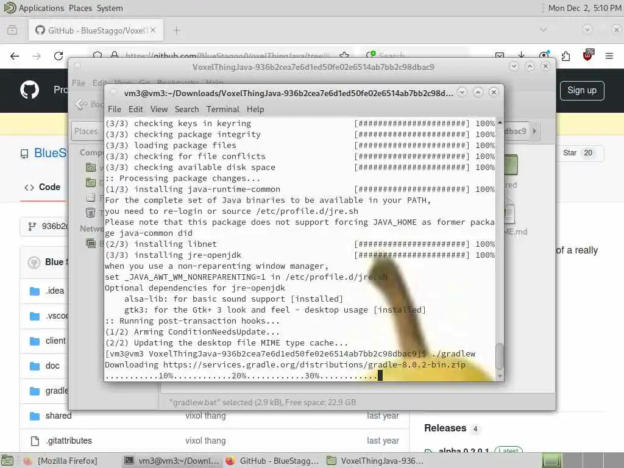Click the client folder icon

(35, 341)
